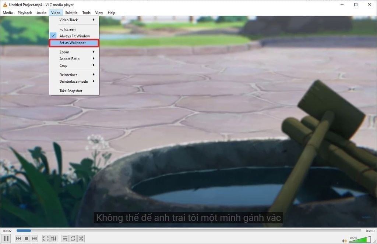Image resolution: width=377 pixels, height=244 pixels.
Task: Open the Tools menu
Action: click(86, 12)
